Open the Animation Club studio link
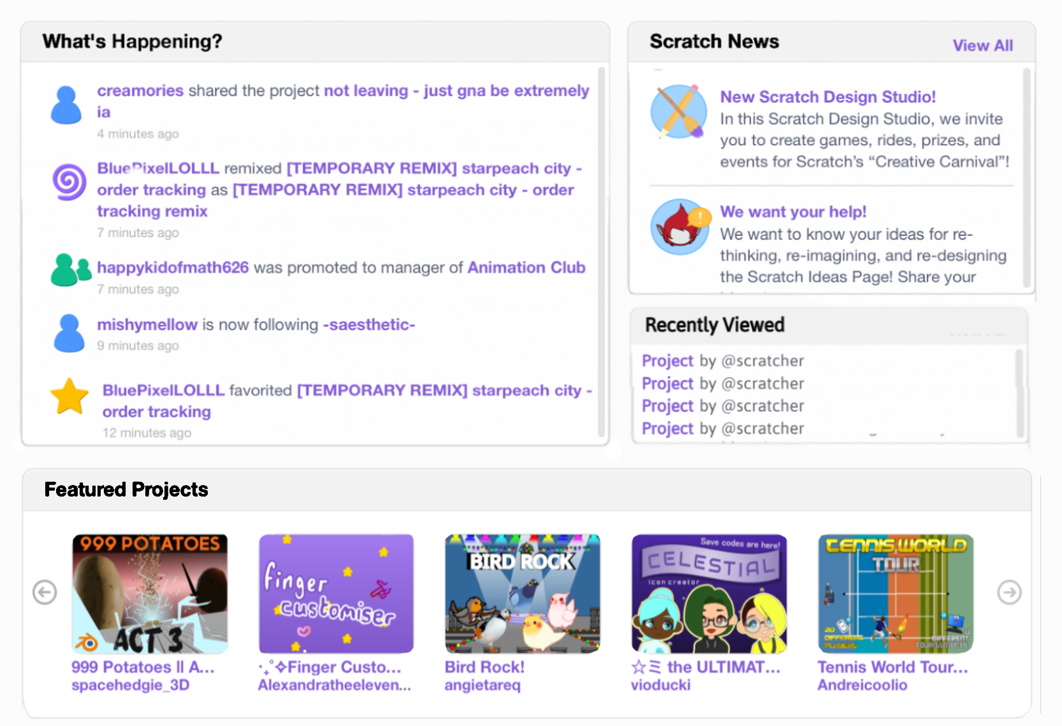This screenshot has height=726, width=1062. (526, 268)
